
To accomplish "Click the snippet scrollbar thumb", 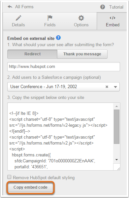I will [117, 127].
